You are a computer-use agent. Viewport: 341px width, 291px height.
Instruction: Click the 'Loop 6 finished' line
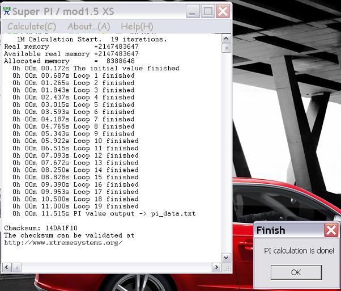[73, 112]
